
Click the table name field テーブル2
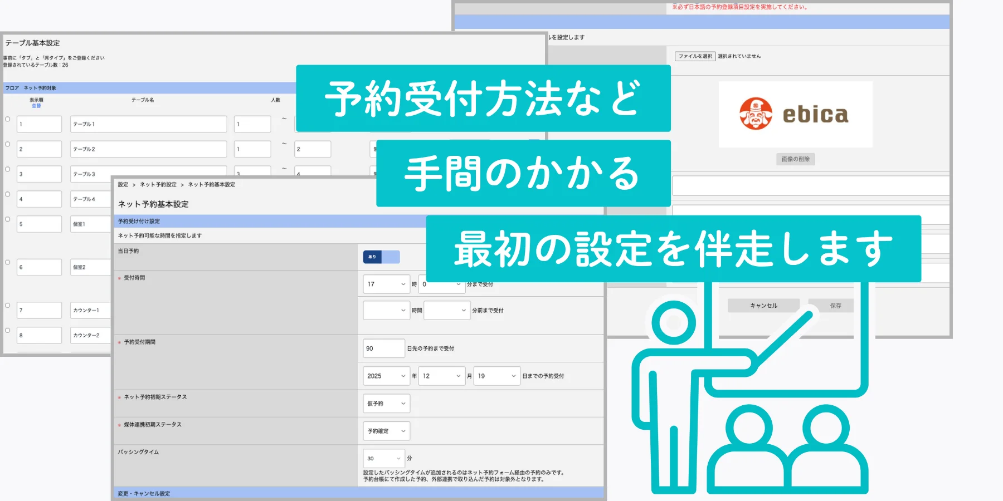coord(149,149)
